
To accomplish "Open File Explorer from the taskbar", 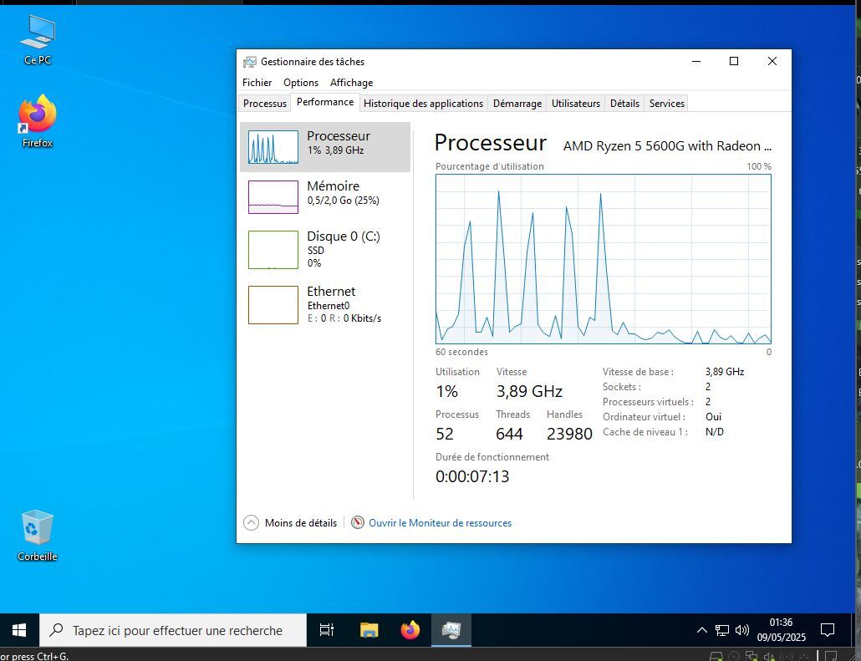I will coord(369,630).
